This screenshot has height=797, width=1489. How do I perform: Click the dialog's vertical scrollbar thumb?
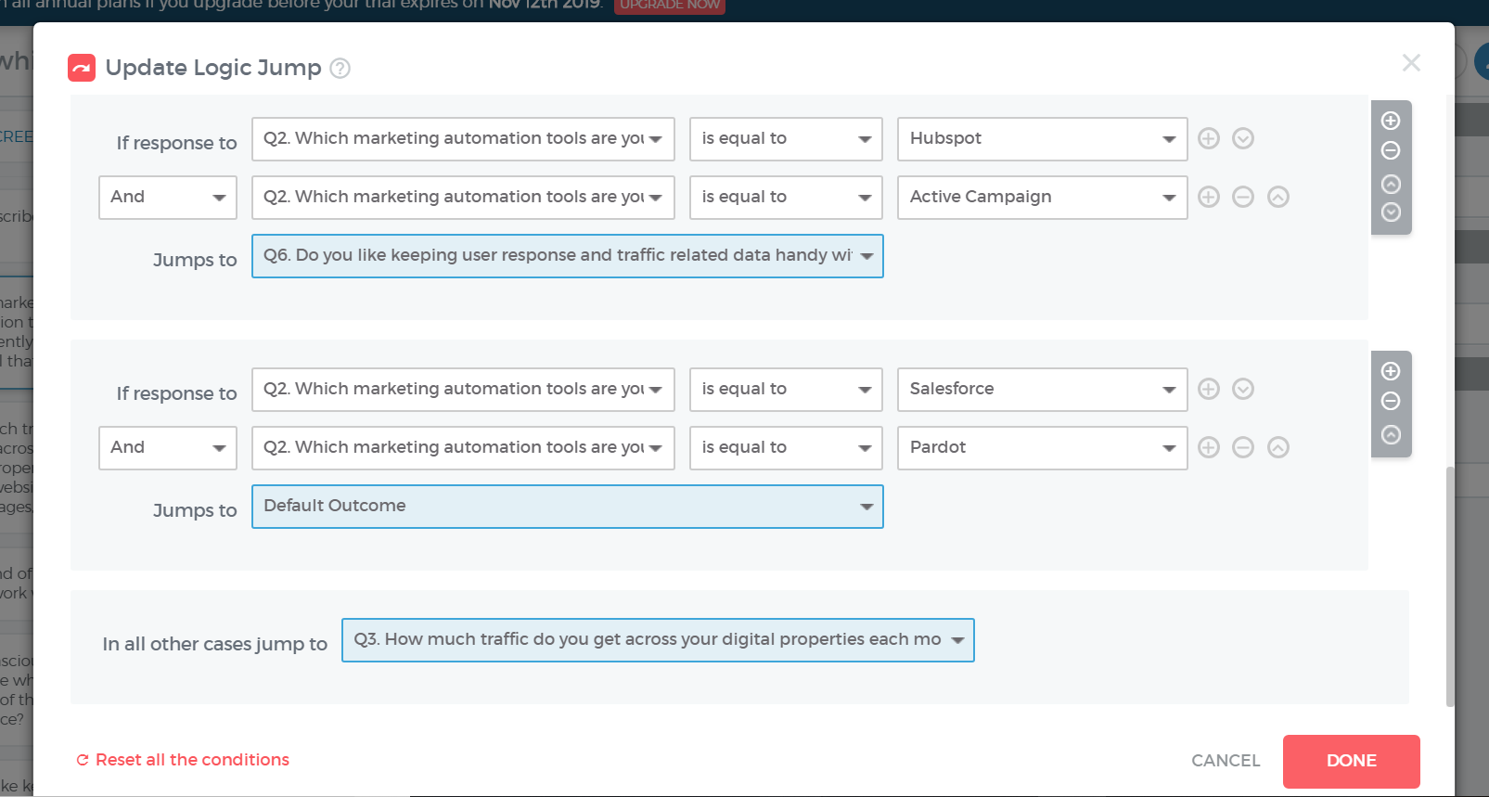point(1450,586)
